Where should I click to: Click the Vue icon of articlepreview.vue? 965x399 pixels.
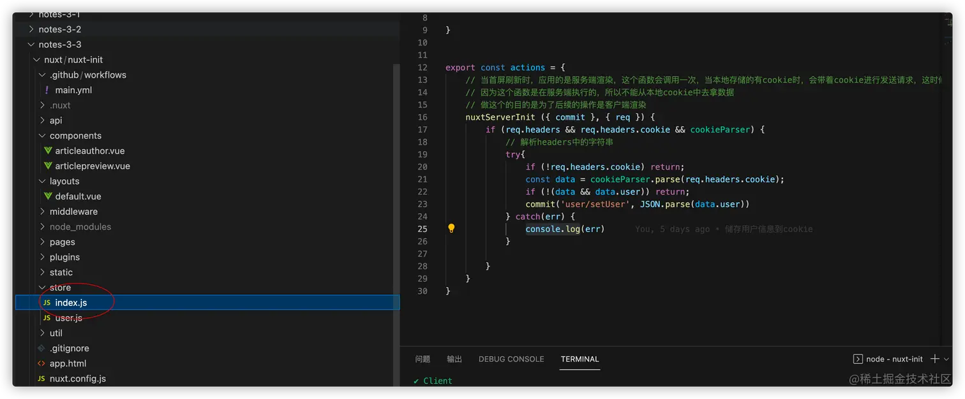coord(48,166)
